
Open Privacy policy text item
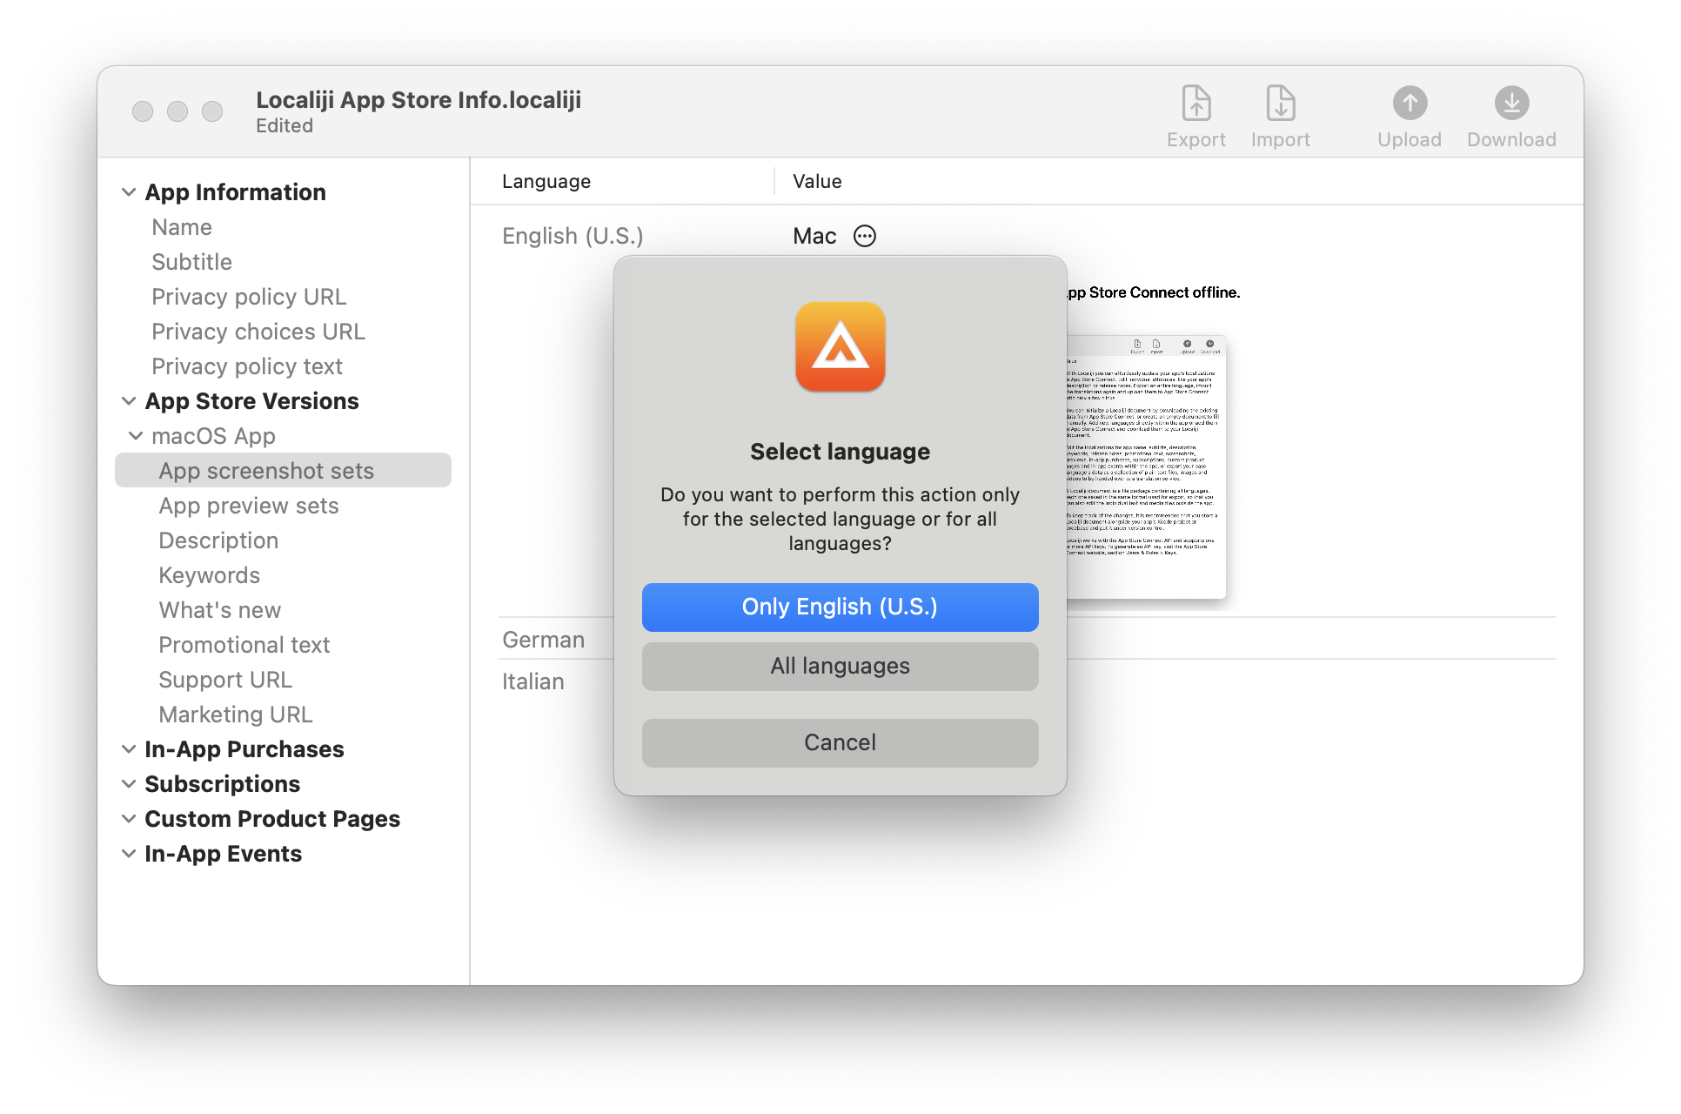click(247, 366)
